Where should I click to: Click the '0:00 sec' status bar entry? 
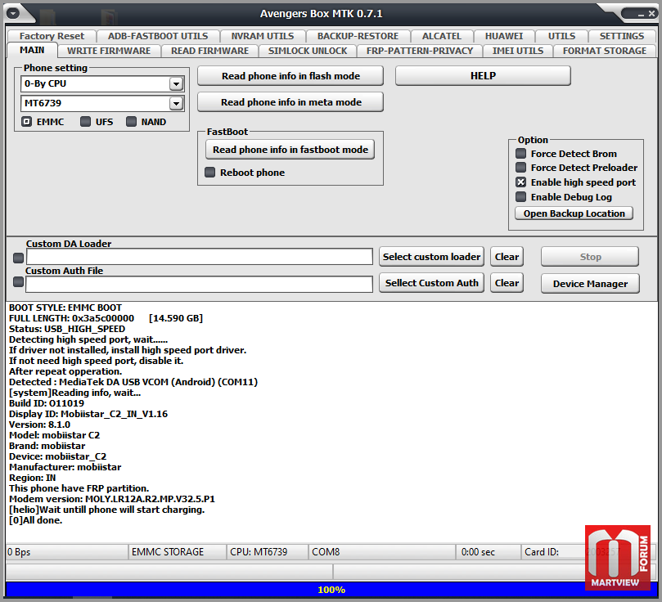(489, 552)
